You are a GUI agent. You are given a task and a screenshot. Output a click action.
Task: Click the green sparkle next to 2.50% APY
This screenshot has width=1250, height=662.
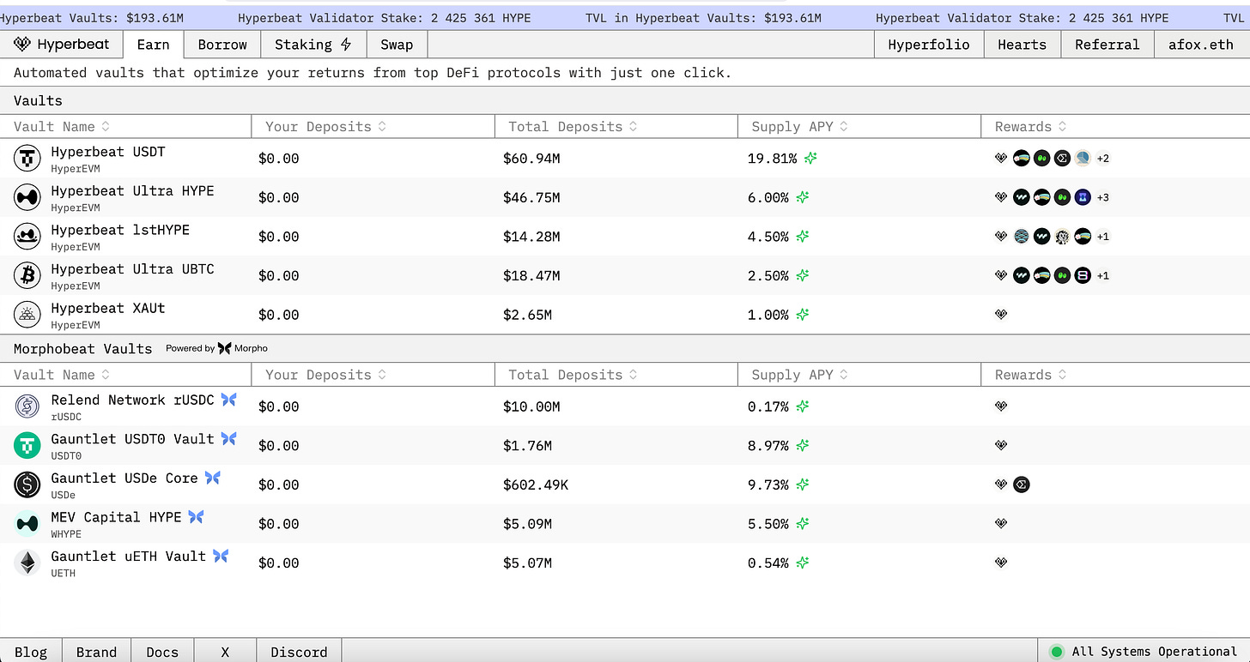point(802,275)
